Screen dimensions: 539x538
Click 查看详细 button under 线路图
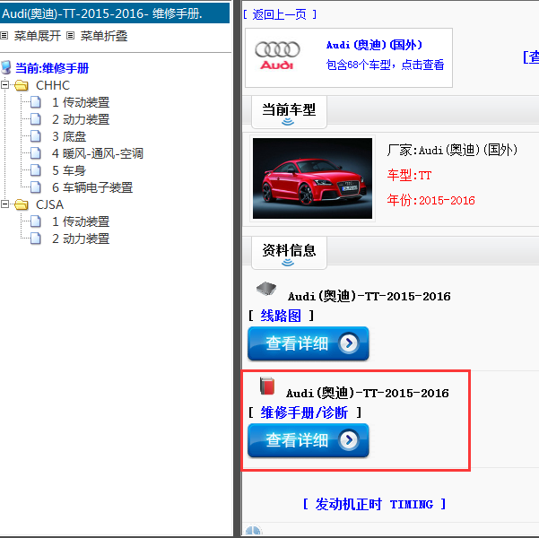(308, 343)
